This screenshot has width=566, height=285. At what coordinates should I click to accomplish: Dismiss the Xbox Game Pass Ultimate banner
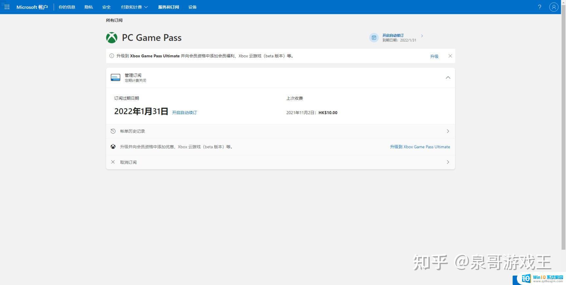(450, 56)
